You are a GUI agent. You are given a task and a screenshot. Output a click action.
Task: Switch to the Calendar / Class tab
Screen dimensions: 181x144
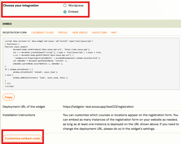42,33
